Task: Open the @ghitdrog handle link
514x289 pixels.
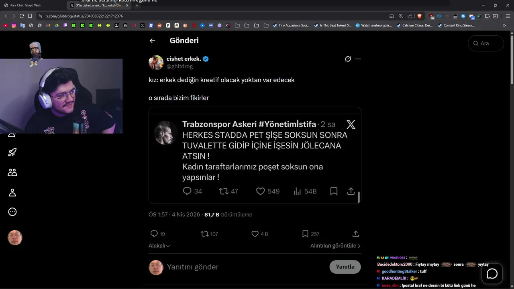Action: point(179,66)
